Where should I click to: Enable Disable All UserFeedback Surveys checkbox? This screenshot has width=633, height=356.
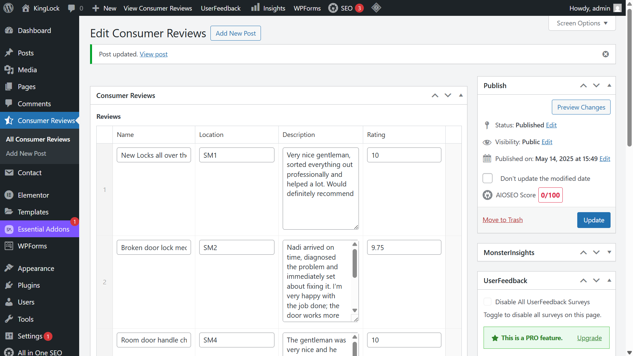(x=487, y=302)
